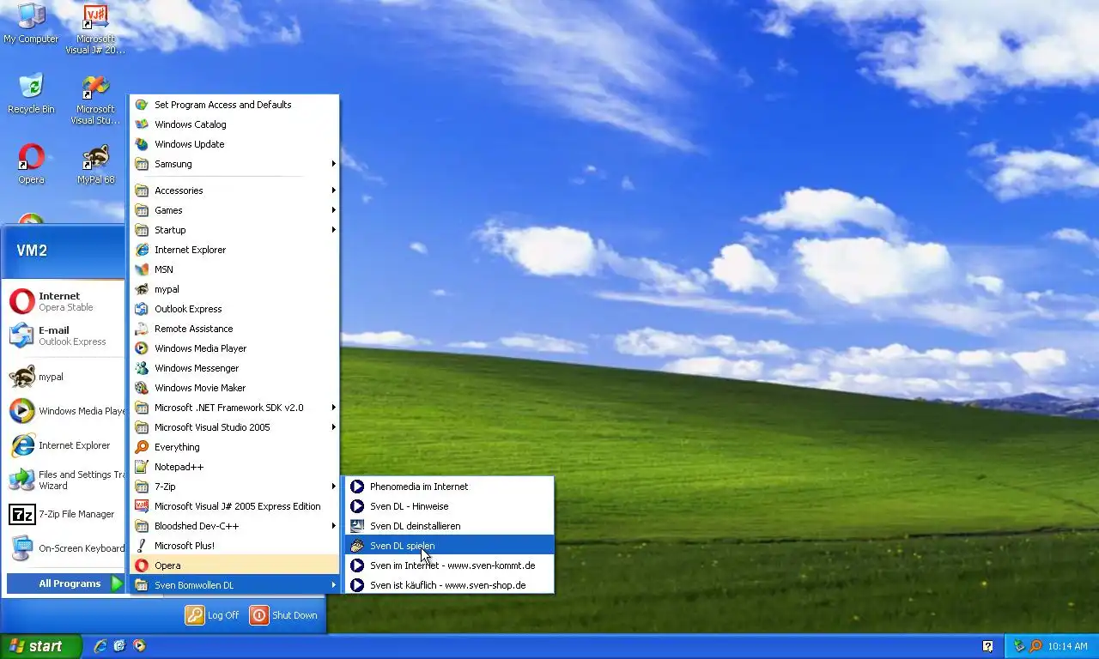
Task: Expand the Startup submenu
Action: [234, 230]
